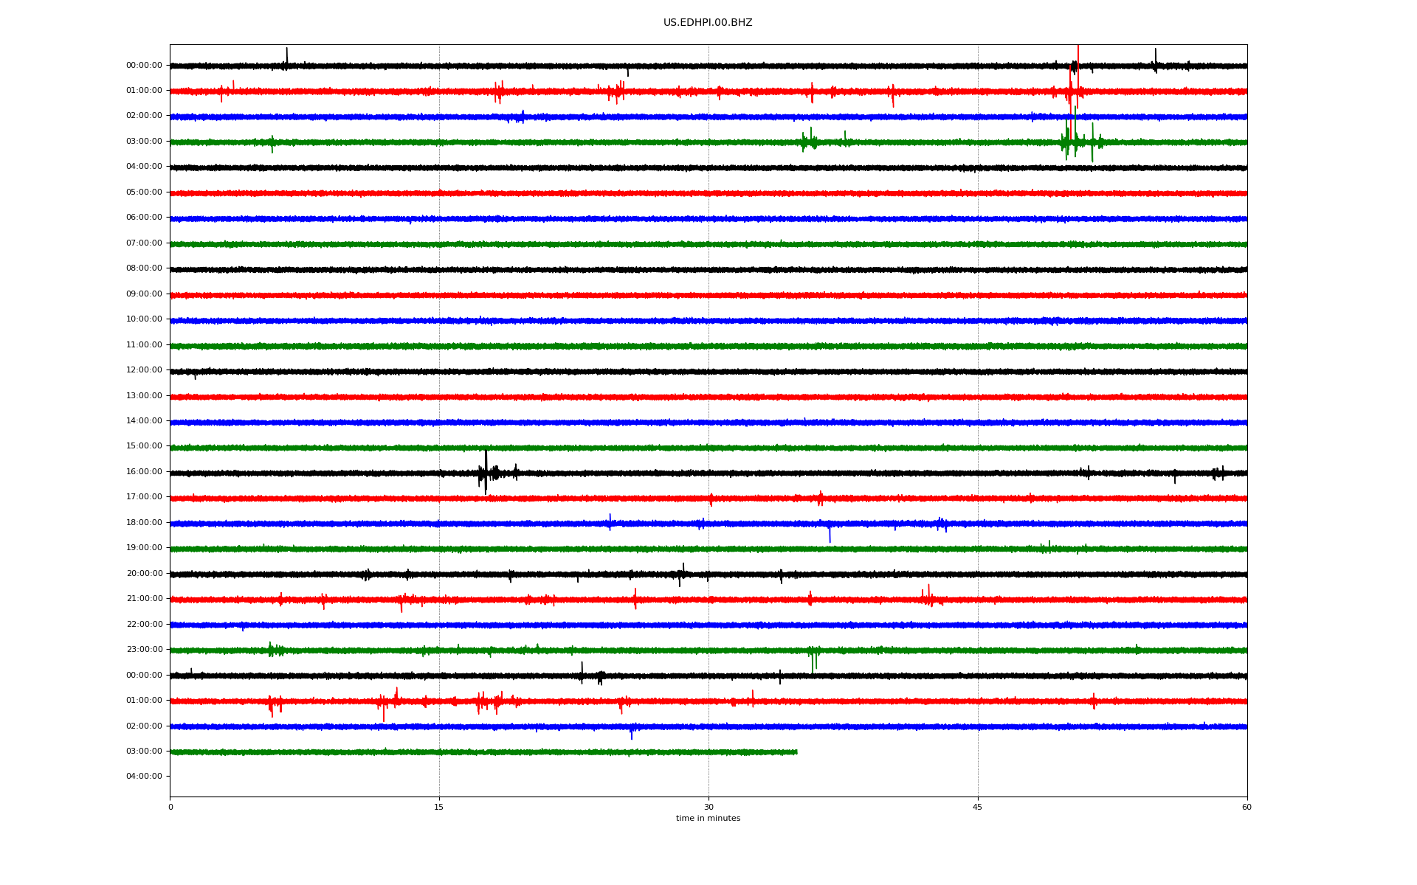
Task: Select the 19:00:00 row time label
Action: point(144,548)
